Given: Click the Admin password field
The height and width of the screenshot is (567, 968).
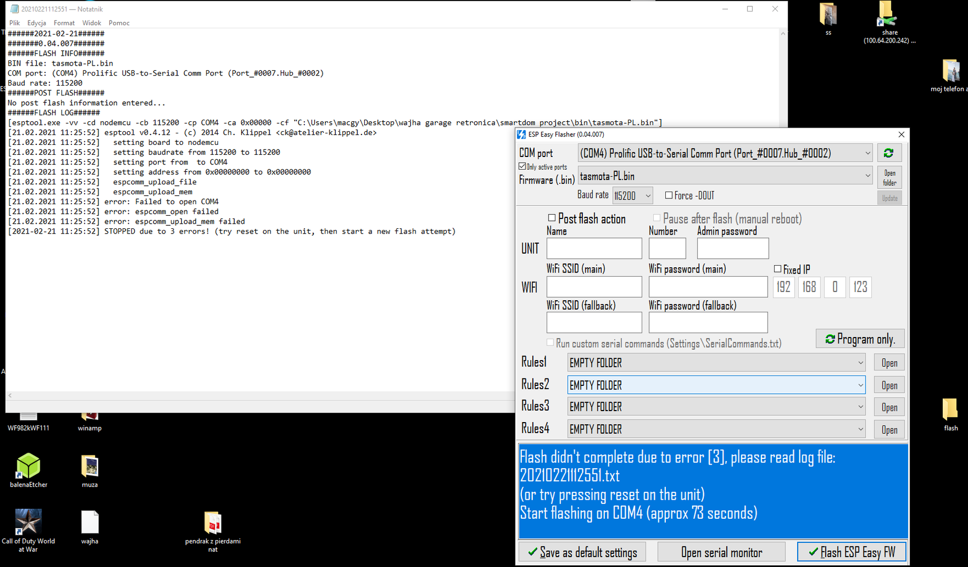Looking at the screenshot, I should click(x=733, y=248).
